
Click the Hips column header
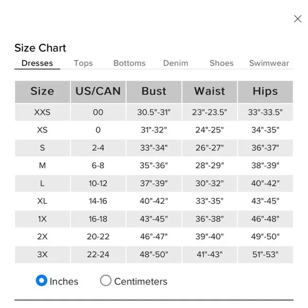click(266, 92)
